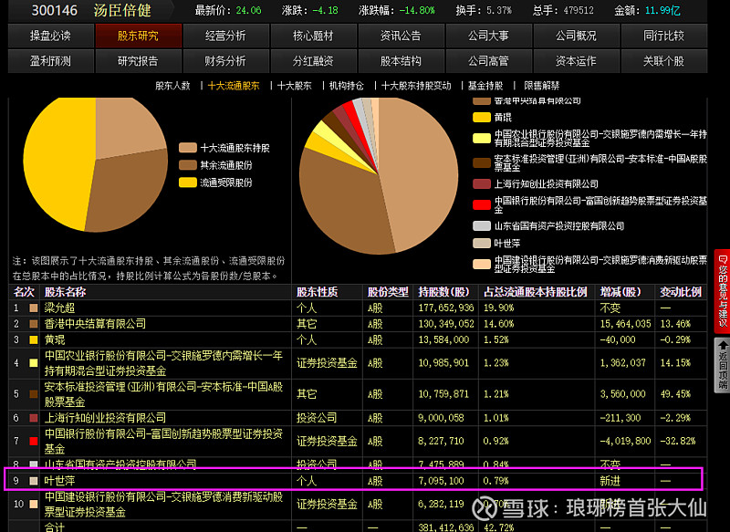The height and width of the screenshot is (532, 730).
Task: Switch to the 资本运作 tab
Action: pyautogui.click(x=576, y=61)
